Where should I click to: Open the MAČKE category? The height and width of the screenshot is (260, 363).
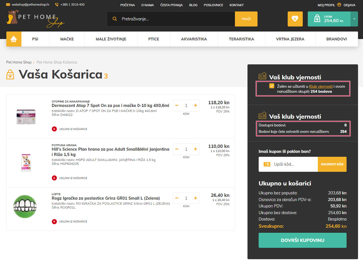(x=67, y=39)
